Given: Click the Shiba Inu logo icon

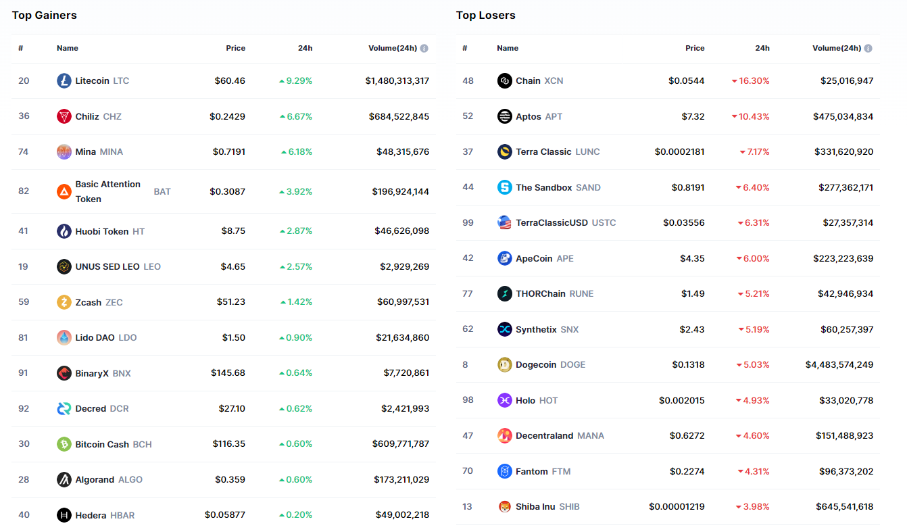Looking at the screenshot, I should coord(505,506).
